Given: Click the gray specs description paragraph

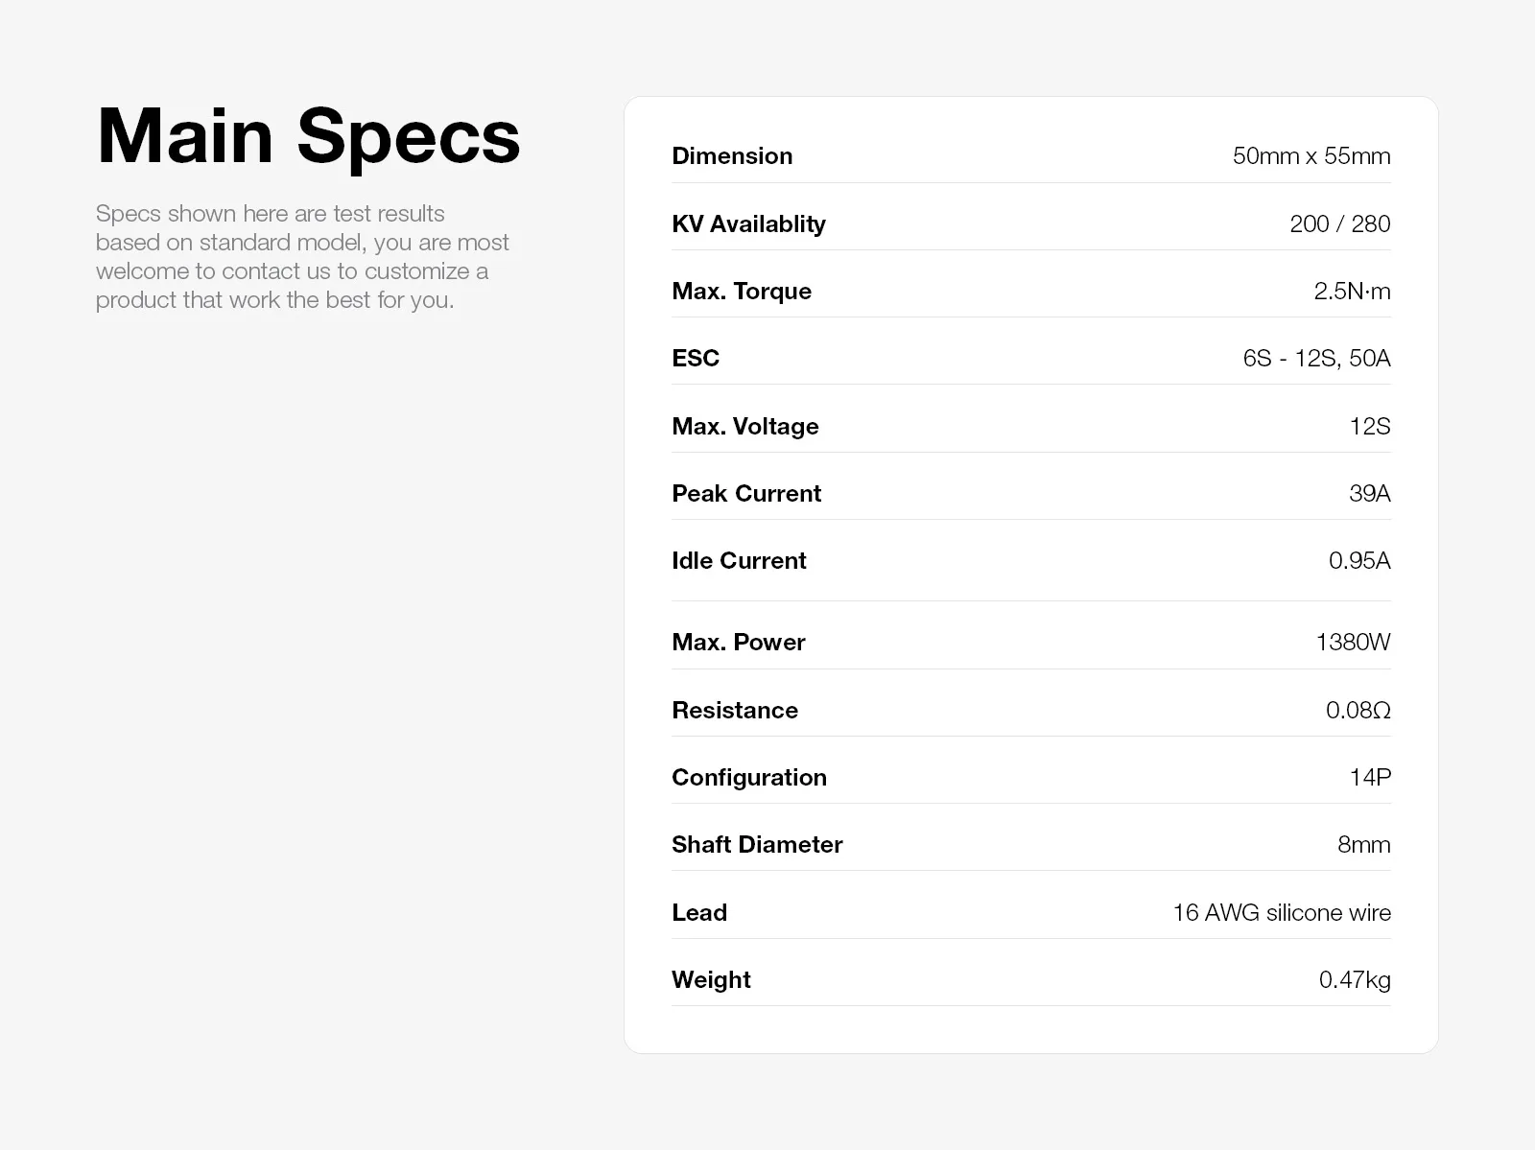Looking at the screenshot, I should pos(301,256).
